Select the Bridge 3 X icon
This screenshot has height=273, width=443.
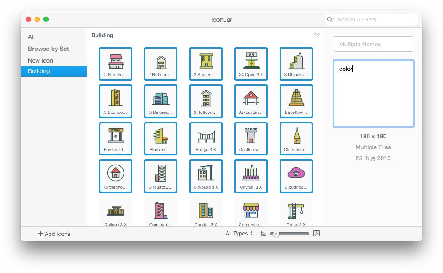click(x=206, y=138)
